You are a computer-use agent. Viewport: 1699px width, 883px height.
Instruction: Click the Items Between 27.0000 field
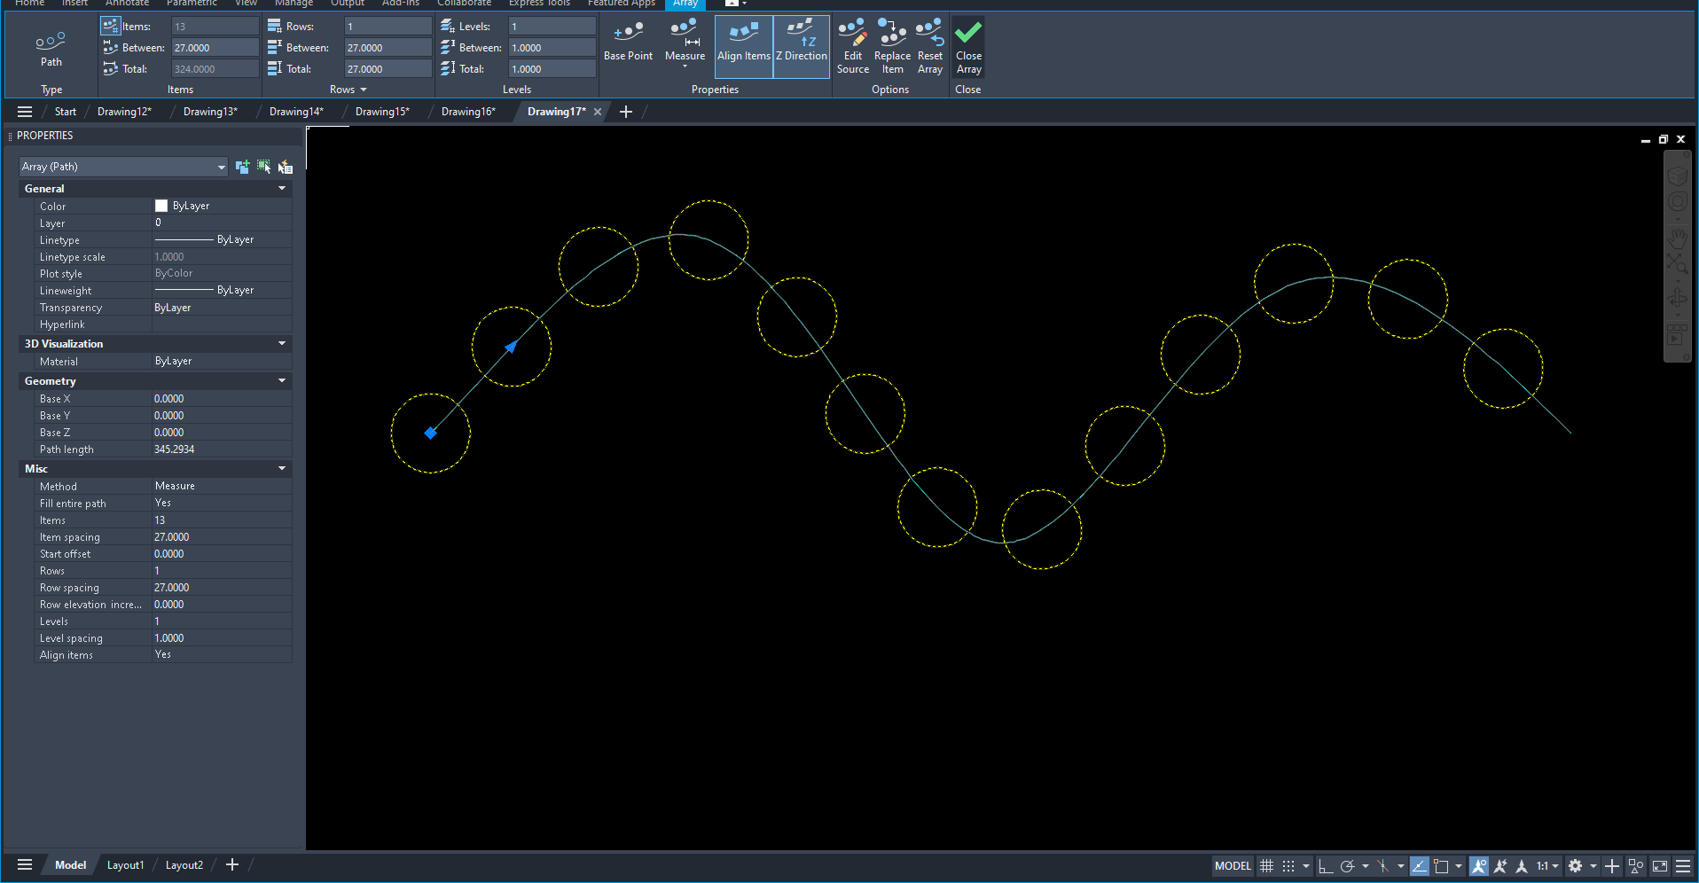215,48
